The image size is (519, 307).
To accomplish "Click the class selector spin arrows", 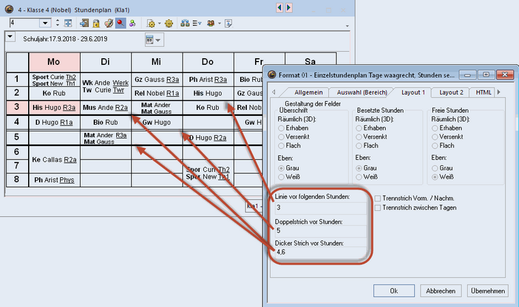I will coord(57,23).
